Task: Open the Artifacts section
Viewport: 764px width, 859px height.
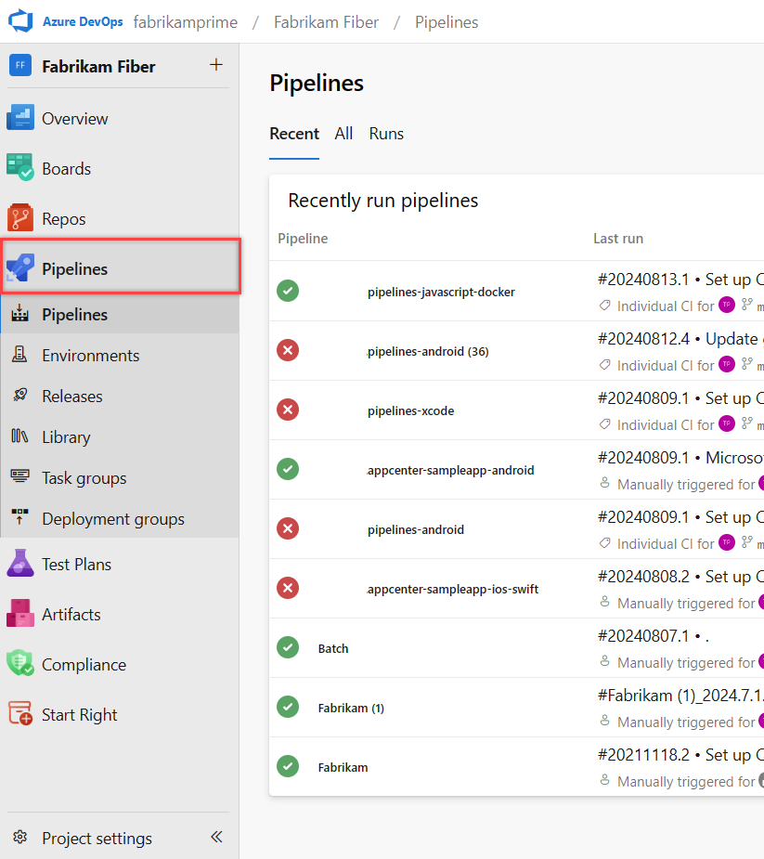Action: (x=69, y=613)
